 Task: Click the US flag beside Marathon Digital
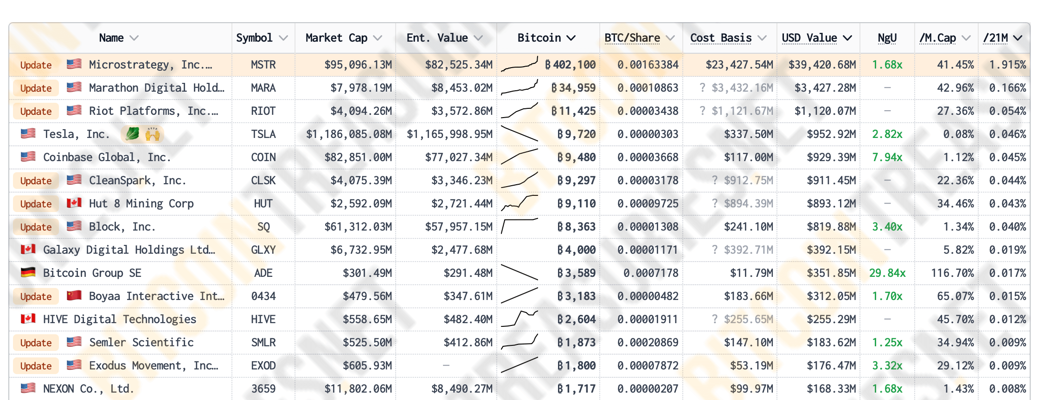tap(74, 87)
